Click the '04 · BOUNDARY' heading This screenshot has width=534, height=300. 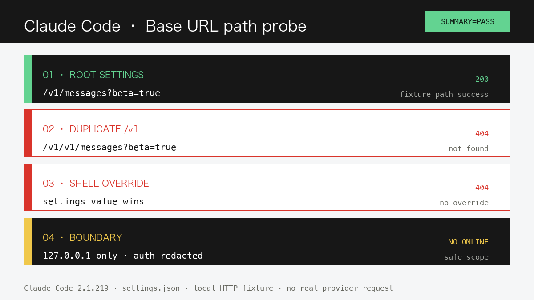(x=82, y=237)
